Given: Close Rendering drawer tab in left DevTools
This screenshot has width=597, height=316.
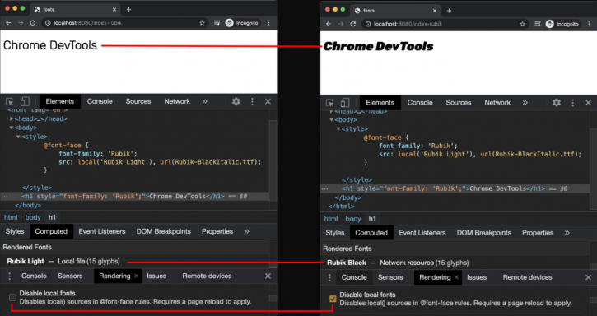Looking at the screenshot, I should tap(136, 276).
